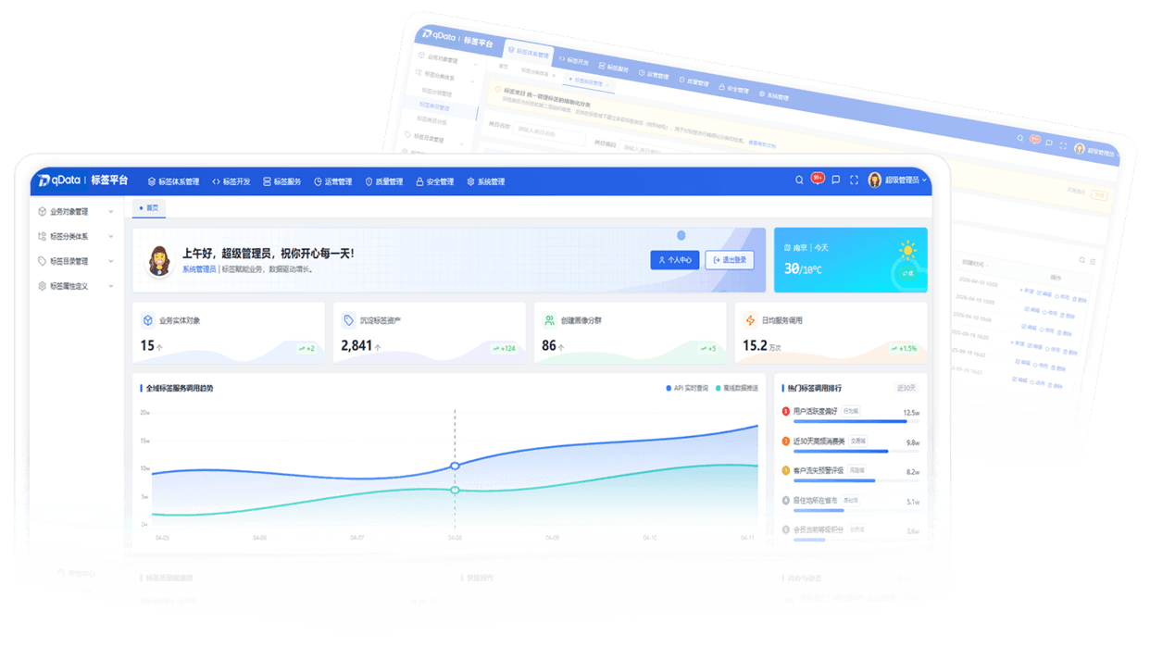Open 运营管理 menu in front window
The height and width of the screenshot is (647, 1150).
coord(333,181)
